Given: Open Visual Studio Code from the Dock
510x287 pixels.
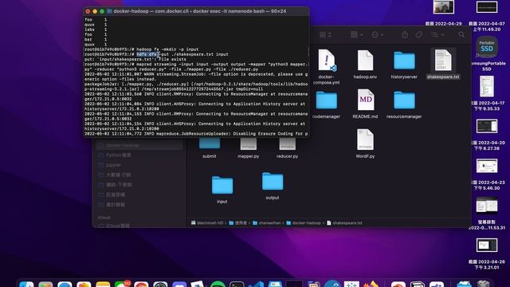Looking at the screenshot, I should coord(256,284).
